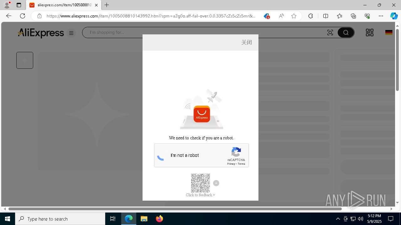This screenshot has height=225, width=401.
Task: Click the QR code image
Action: [x=200, y=183]
